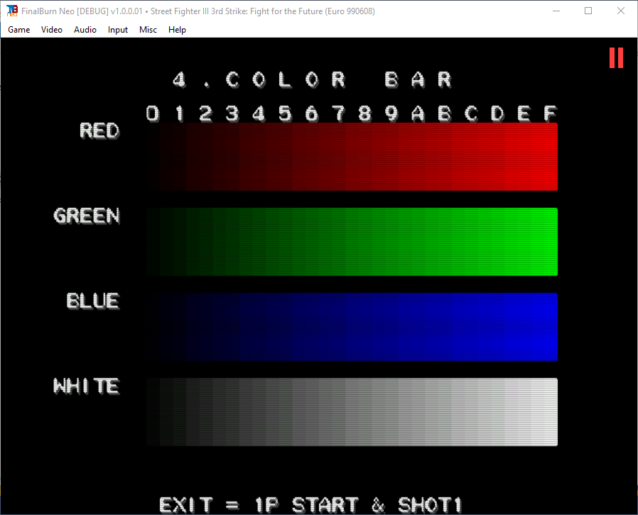This screenshot has width=638, height=515.
Task: Open the Input menu
Action: click(118, 30)
